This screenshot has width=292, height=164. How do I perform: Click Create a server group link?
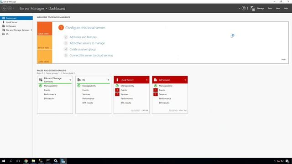(83, 49)
